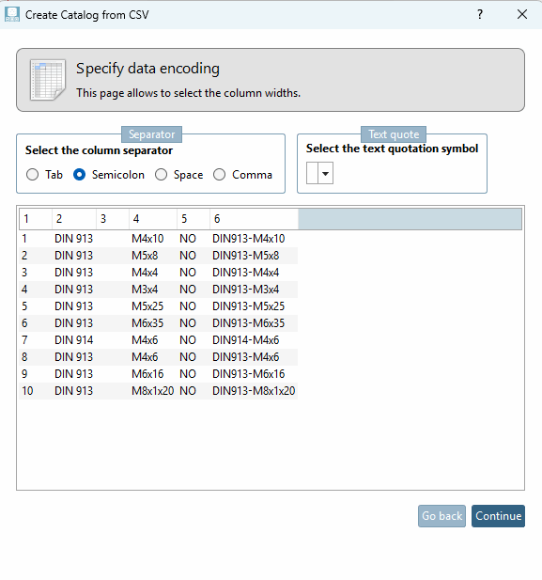This screenshot has width=542, height=580.
Task: Click row number 10 cell
Action: pos(36,391)
